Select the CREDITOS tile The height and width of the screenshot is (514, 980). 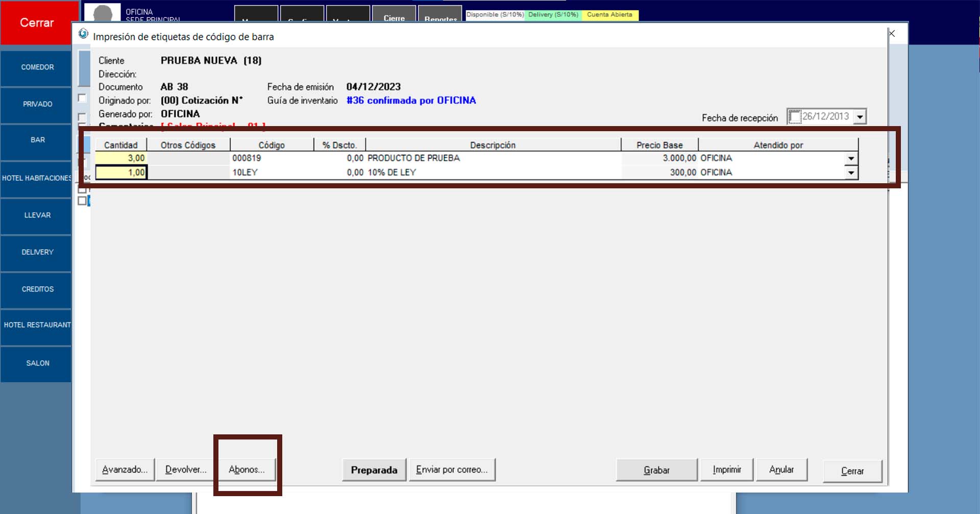(37, 289)
